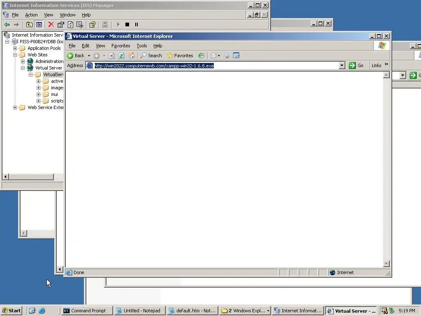This screenshot has width=421, height=316.
Task: Click the Go button
Action: point(356,65)
